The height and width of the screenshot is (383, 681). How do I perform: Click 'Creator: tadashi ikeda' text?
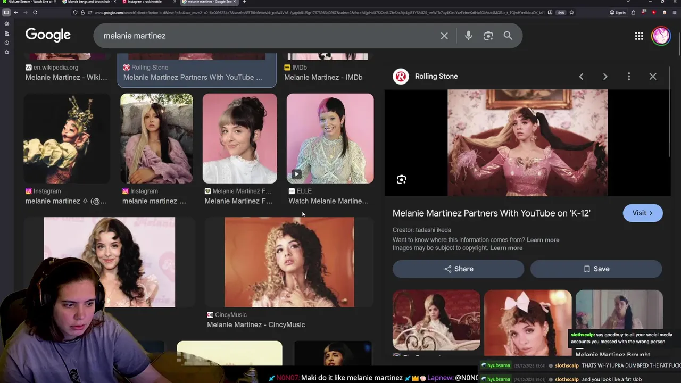pos(422,230)
